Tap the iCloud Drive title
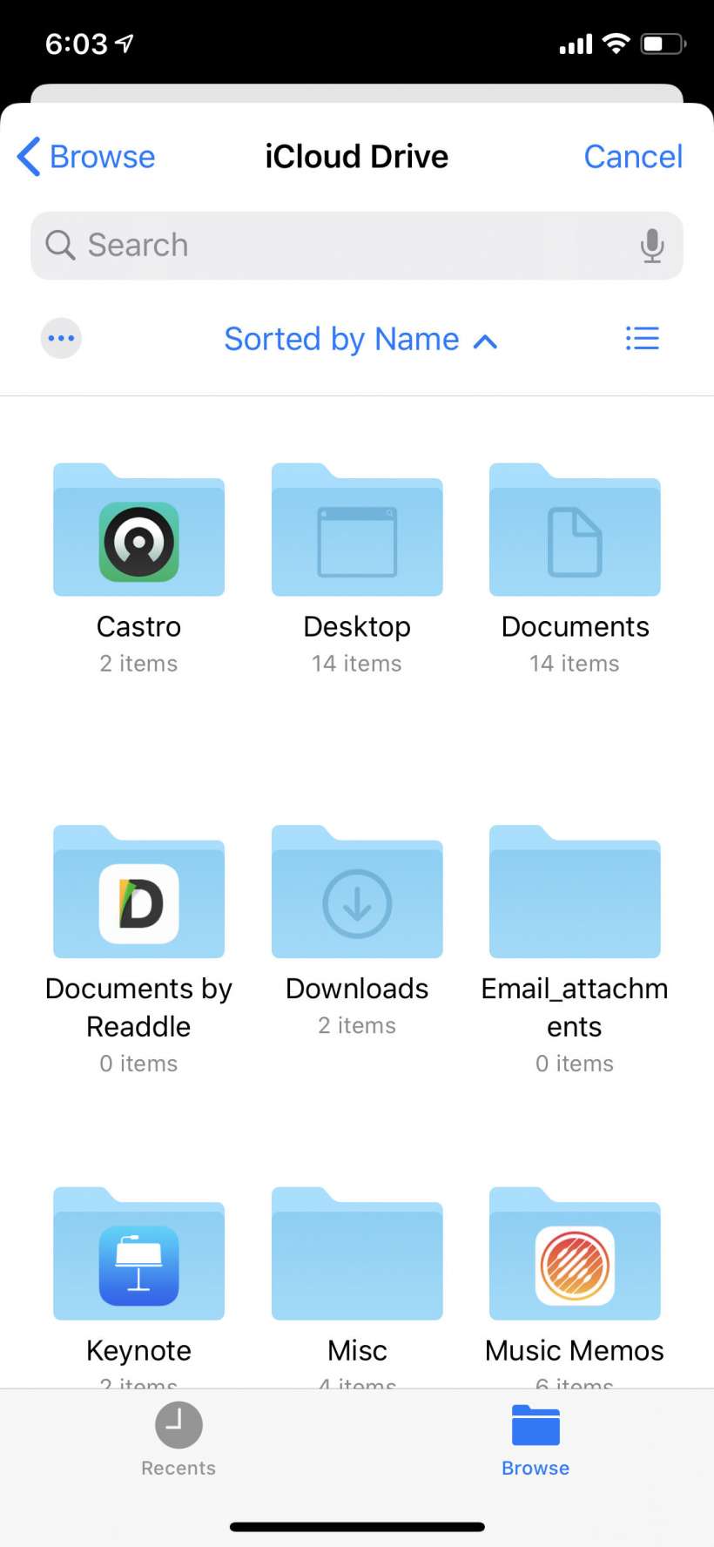This screenshot has width=714, height=1547. click(x=357, y=157)
